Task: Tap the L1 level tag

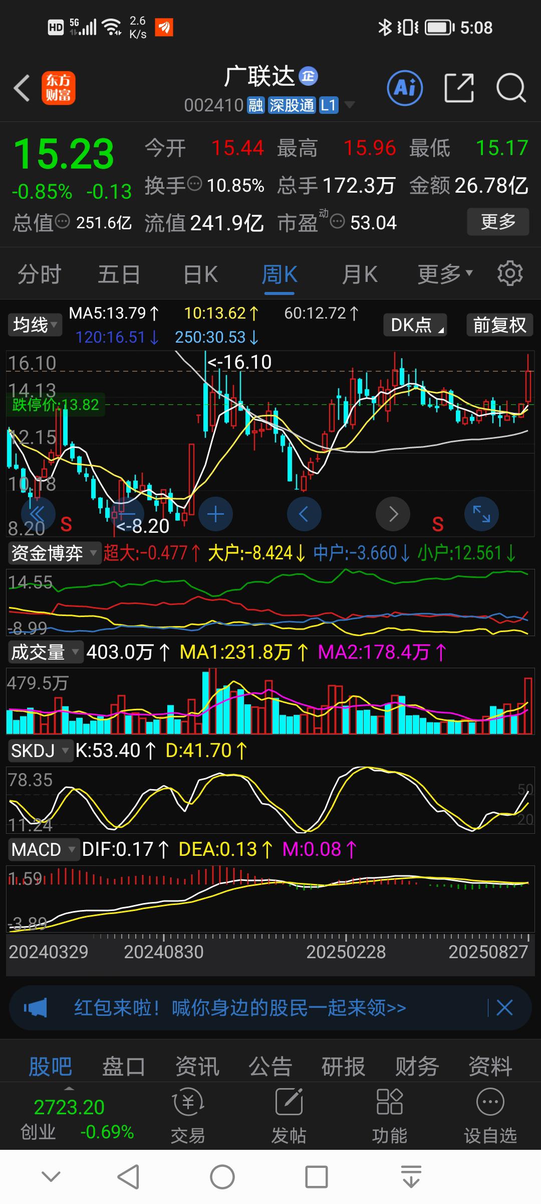Action: pos(329,105)
